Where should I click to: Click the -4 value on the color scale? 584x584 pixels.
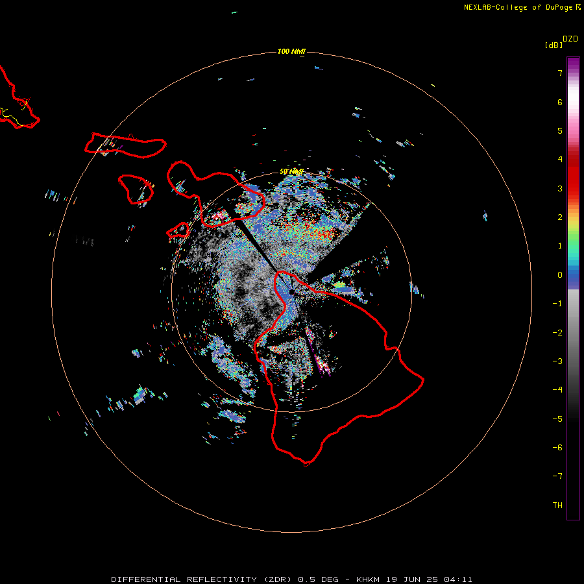(x=557, y=390)
